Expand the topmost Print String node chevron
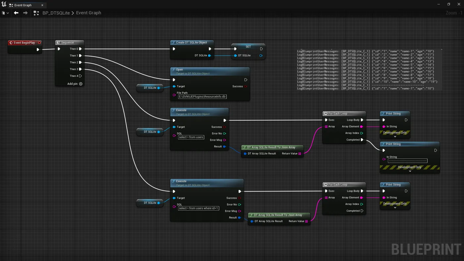 395,136
